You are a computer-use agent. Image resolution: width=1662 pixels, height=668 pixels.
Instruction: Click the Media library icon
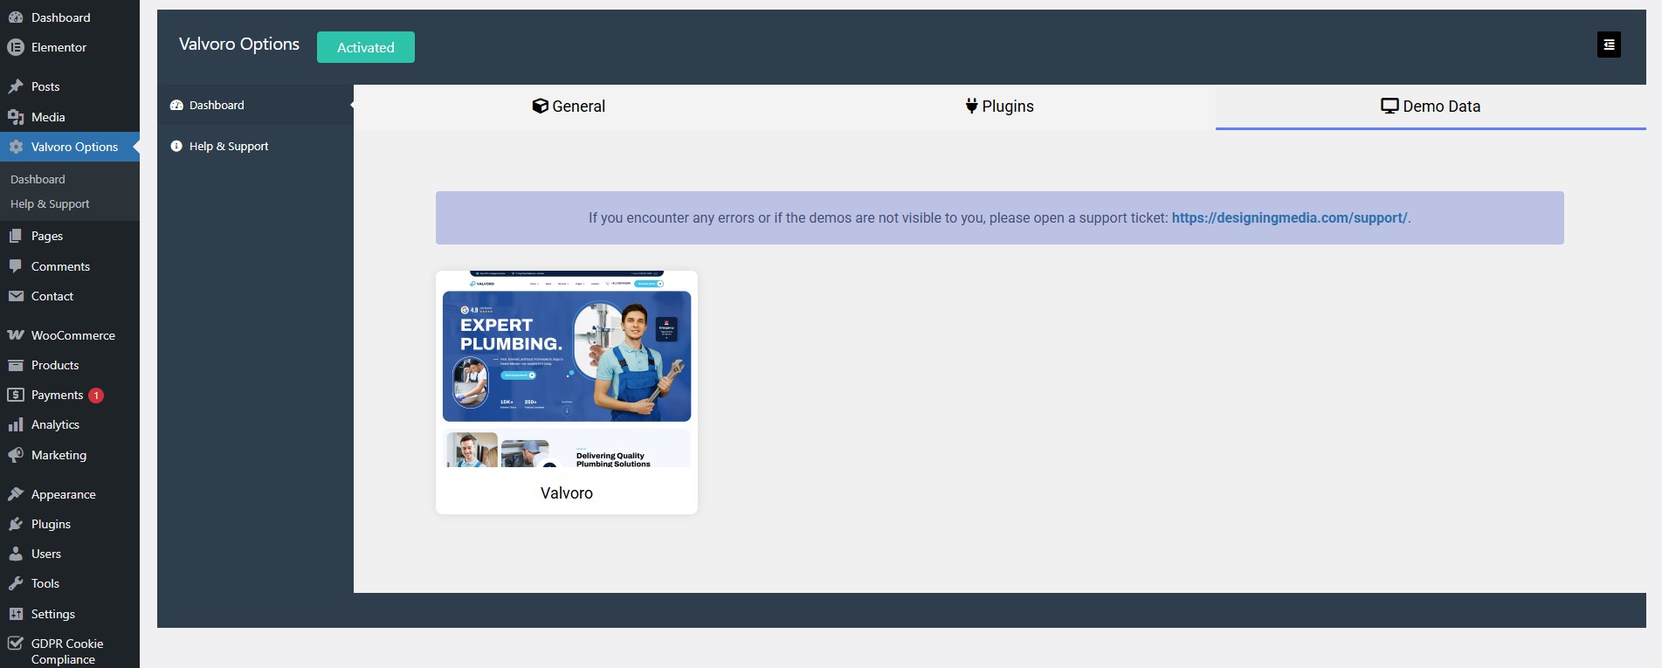point(16,117)
